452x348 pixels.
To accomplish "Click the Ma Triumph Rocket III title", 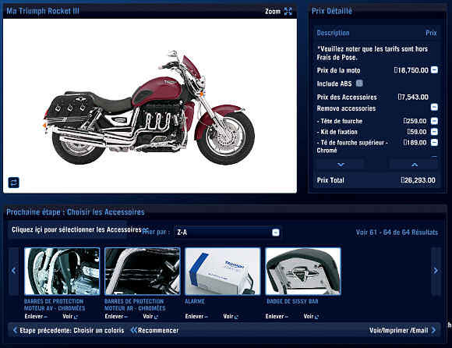I will click(43, 11).
